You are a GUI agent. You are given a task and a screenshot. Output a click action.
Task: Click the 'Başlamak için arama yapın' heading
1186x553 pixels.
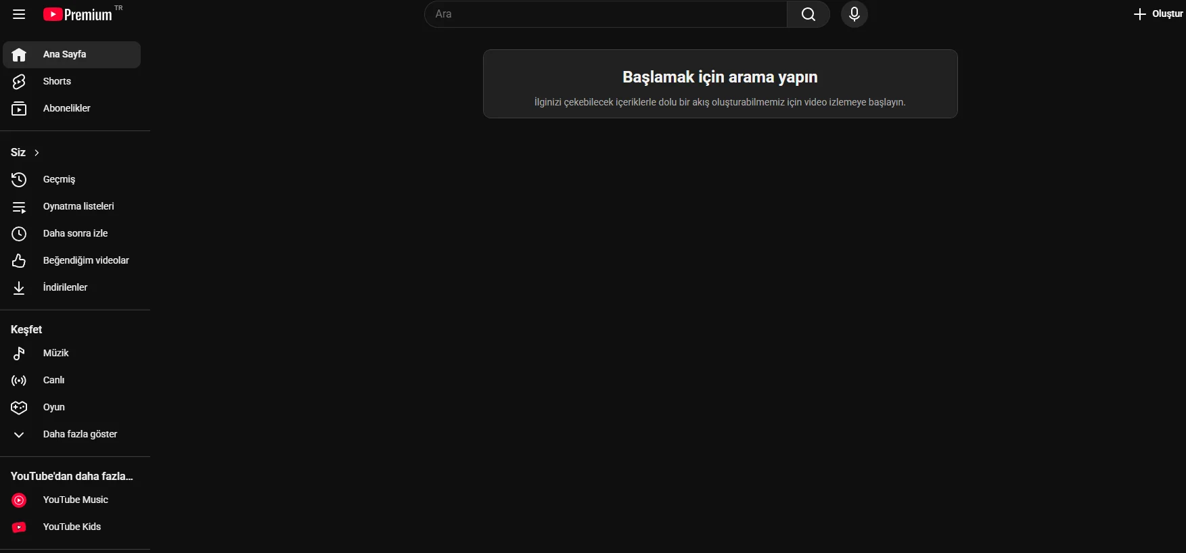720,77
